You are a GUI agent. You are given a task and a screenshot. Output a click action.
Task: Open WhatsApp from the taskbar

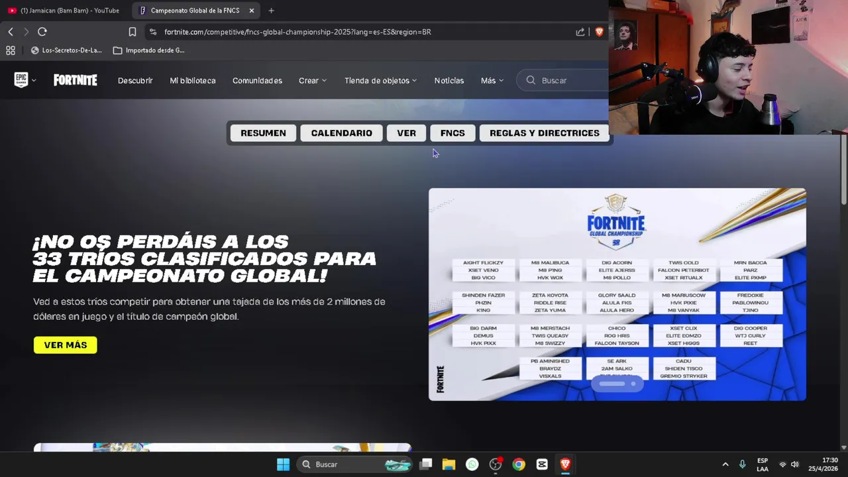tap(472, 464)
